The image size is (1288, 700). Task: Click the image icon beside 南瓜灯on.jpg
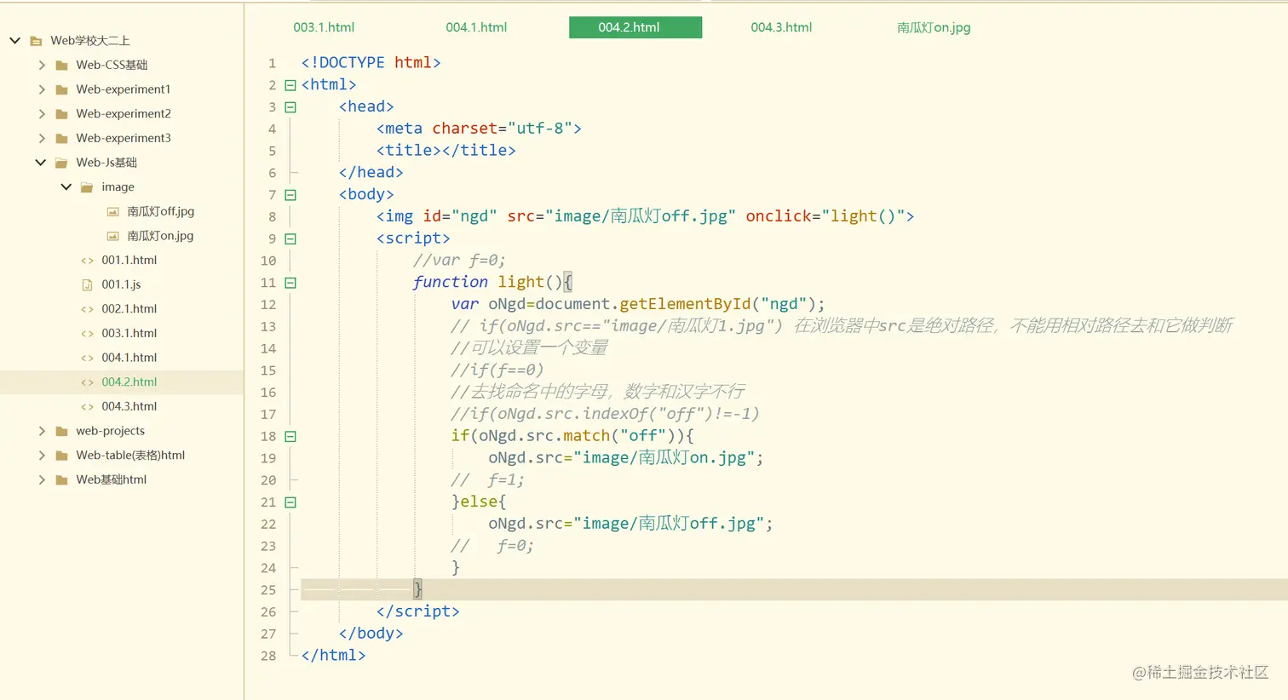tap(112, 236)
